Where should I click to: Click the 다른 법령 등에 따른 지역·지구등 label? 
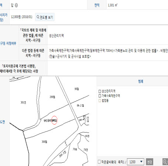[x=33, y=53]
